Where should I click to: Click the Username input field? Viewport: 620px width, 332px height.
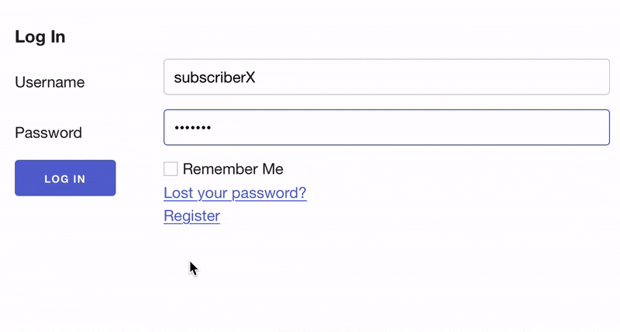click(386, 78)
